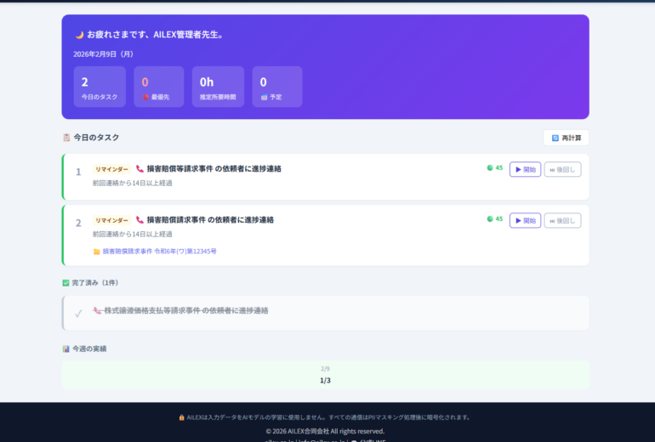This screenshot has width=655, height=442.
Task: Toggle the checkmark on completed 株式譲渡 task
Action: coord(78,313)
